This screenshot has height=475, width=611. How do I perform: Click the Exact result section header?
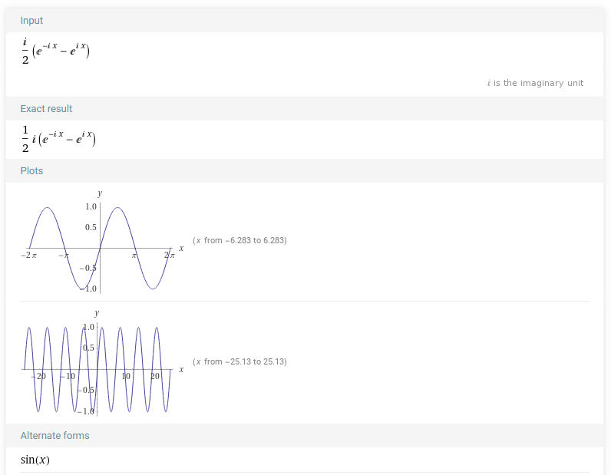point(46,109)
